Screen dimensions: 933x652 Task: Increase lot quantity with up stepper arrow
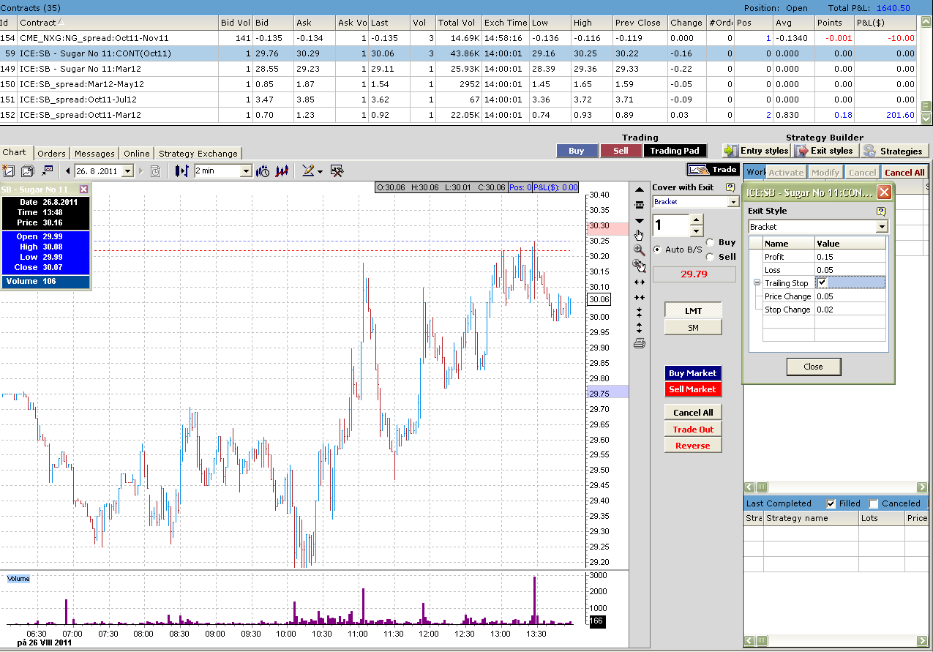(x=697, y=220)
